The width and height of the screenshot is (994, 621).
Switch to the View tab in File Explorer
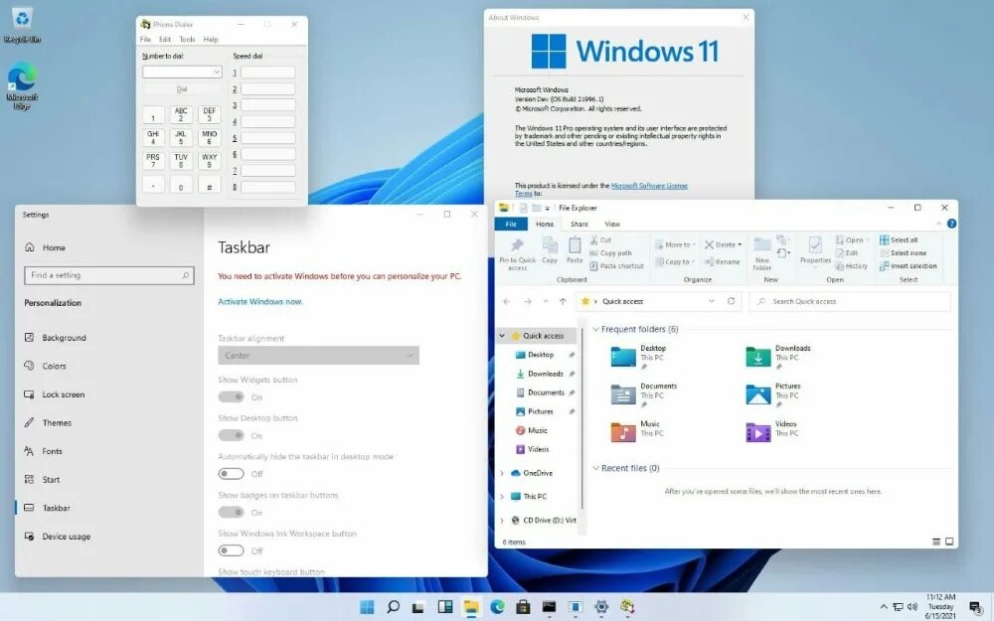(x=611, y=224)
